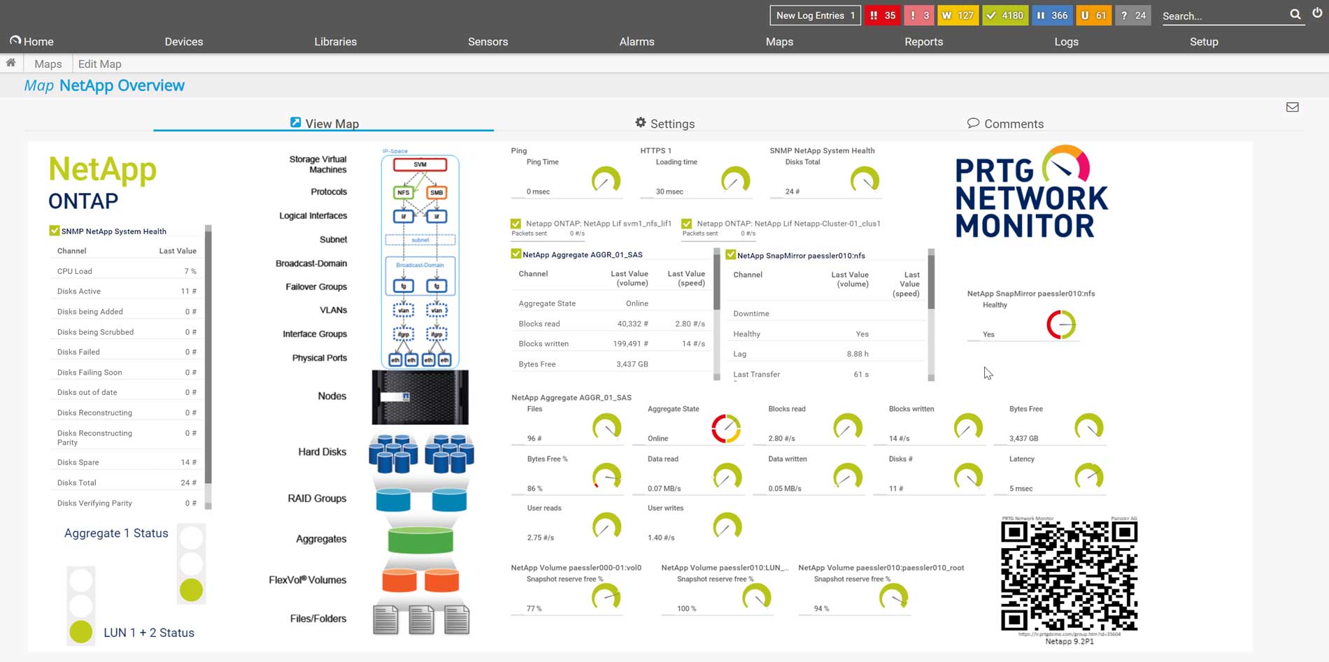This screenshot has width=1329, height=662.
Task: Click the System Health table scrollbar
Action: (208, 366)
